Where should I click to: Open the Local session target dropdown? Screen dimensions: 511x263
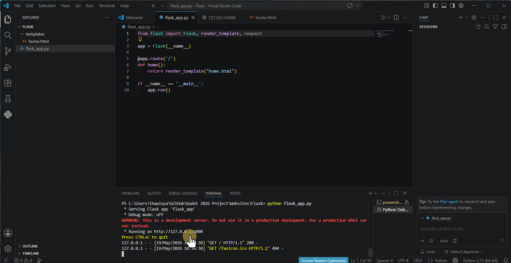pyautogui.click(x=429, y=252)
